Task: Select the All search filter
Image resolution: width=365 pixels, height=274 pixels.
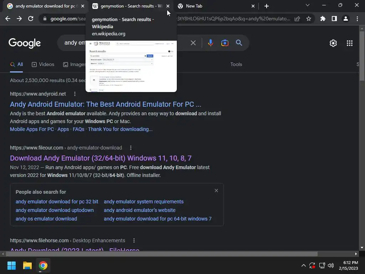Action: point(16,65)
